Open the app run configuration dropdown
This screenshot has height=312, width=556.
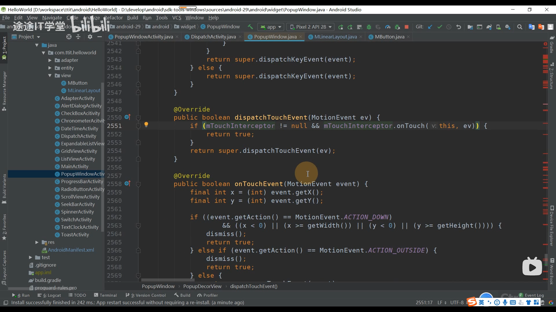(271, 27)
